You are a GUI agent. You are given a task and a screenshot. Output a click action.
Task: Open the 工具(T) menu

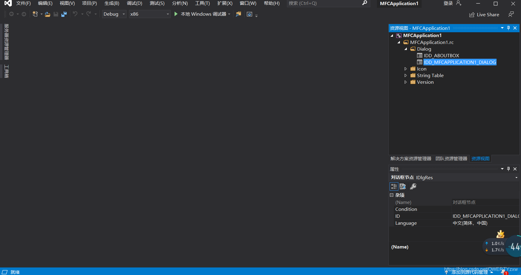tap(202, 3)
